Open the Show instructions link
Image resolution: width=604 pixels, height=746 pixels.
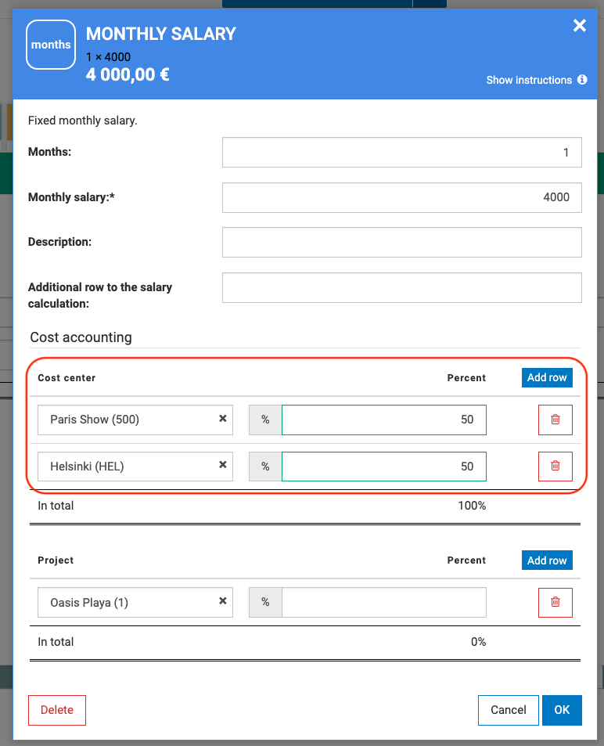coord(529,80)
